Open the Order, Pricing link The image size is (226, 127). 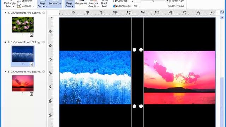(176, 6)
